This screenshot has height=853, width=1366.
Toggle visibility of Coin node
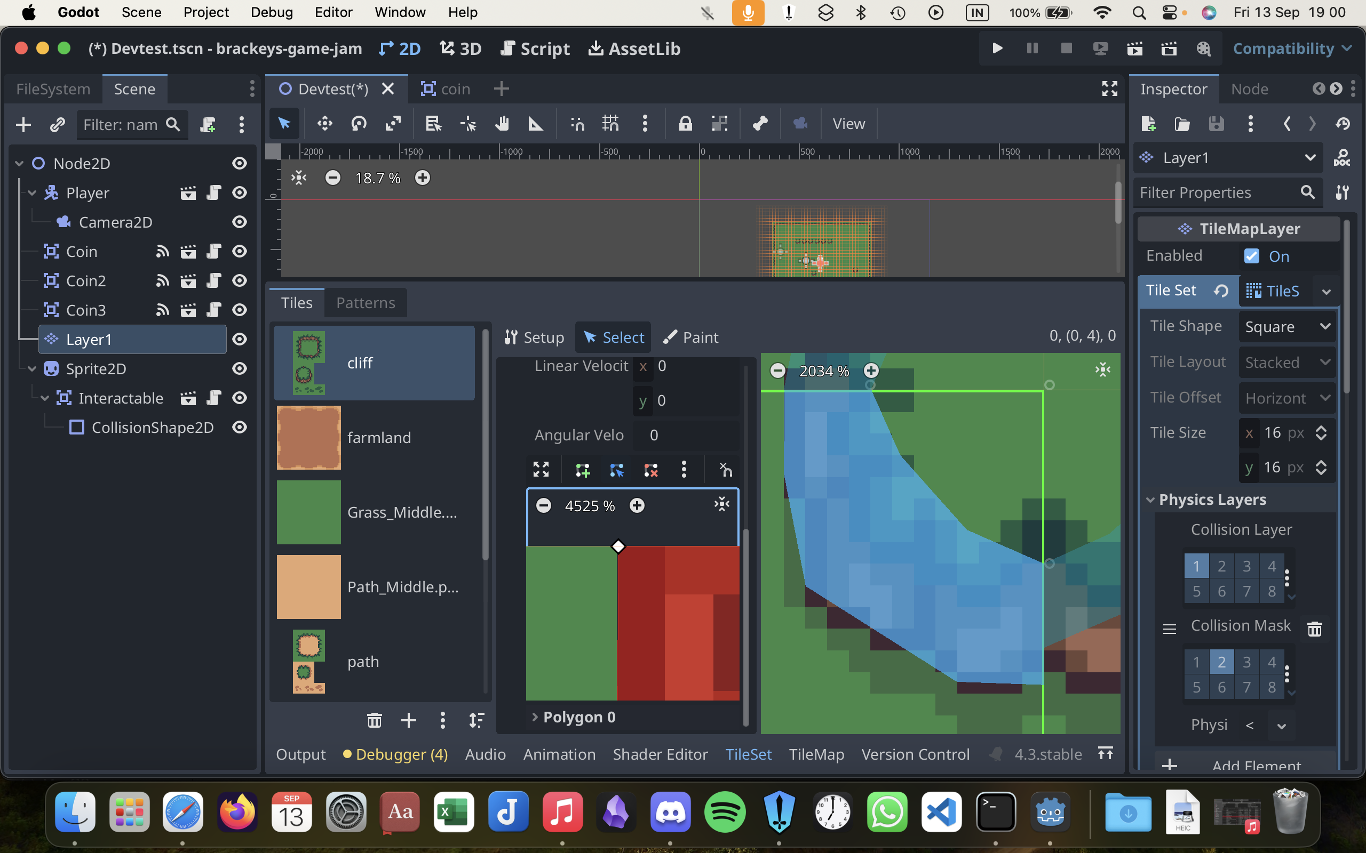[x=240, y=252]
